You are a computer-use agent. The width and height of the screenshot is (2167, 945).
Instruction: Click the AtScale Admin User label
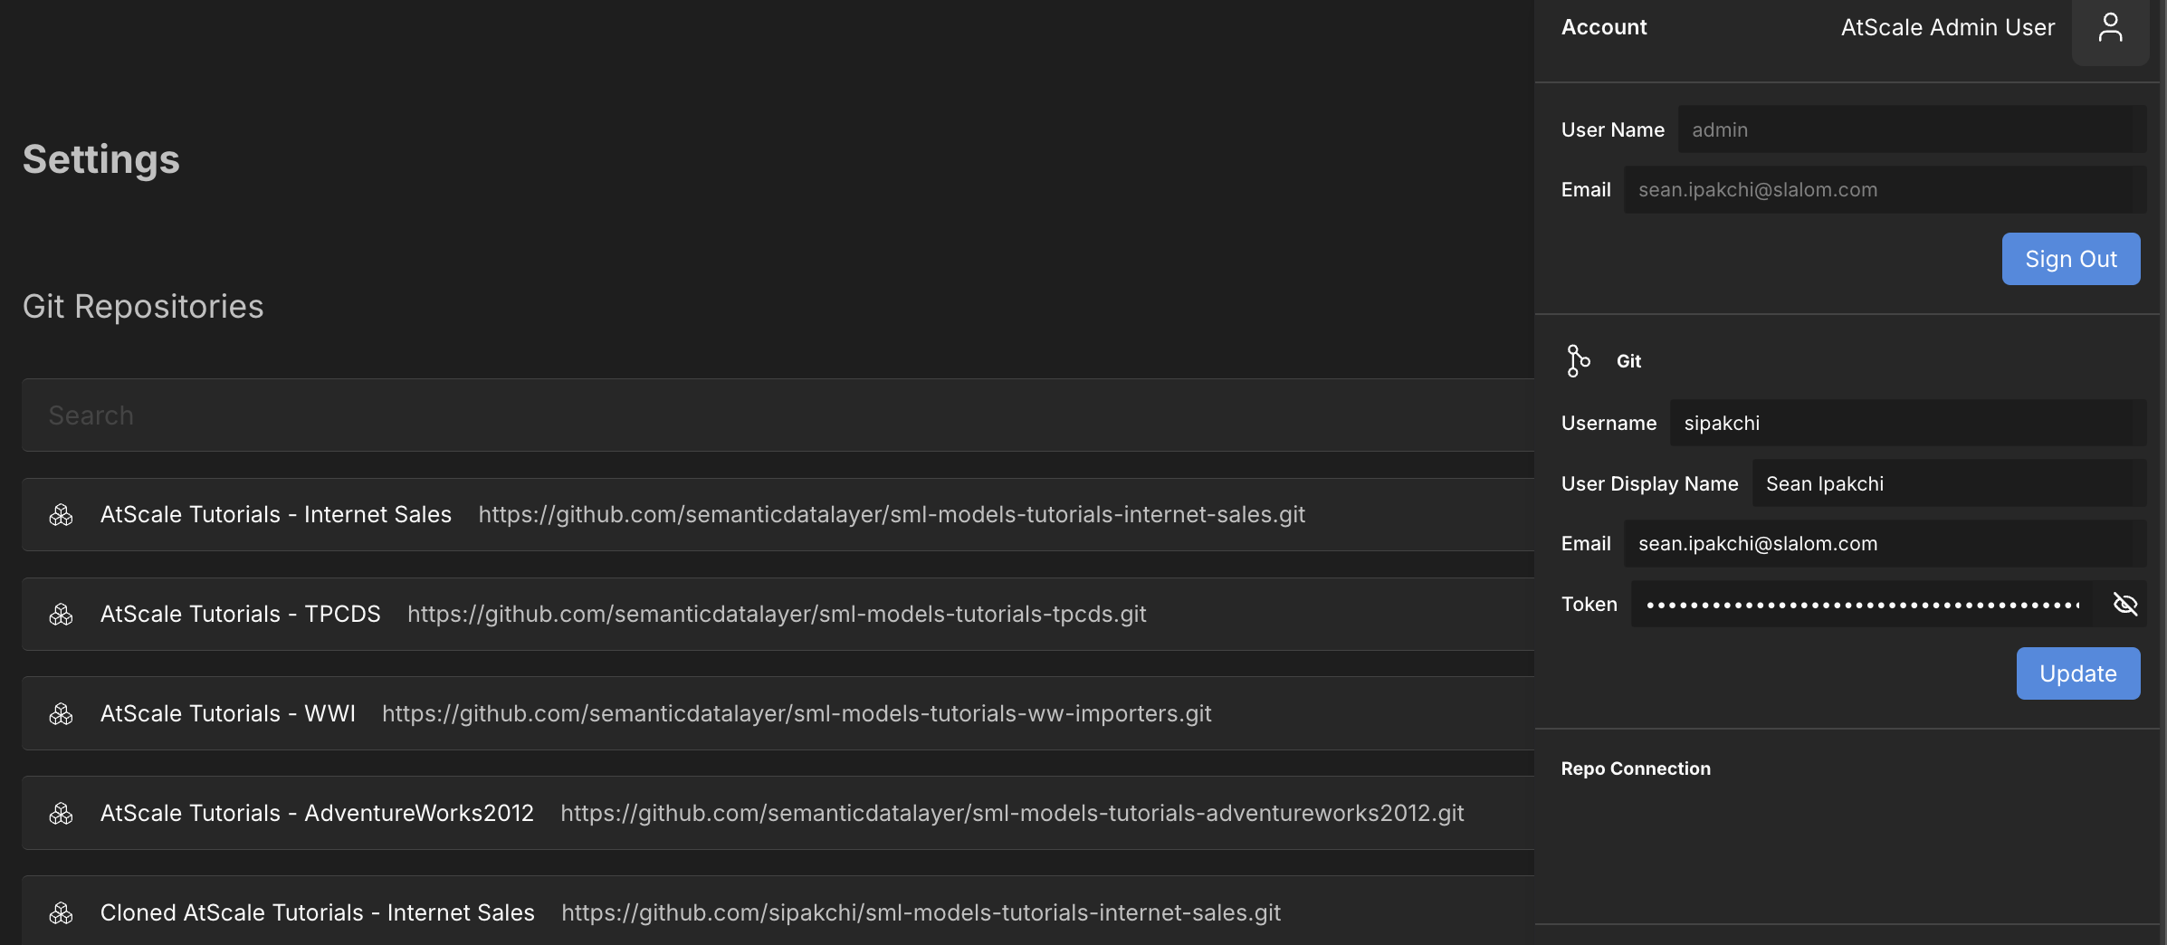tap(1947, 28)
